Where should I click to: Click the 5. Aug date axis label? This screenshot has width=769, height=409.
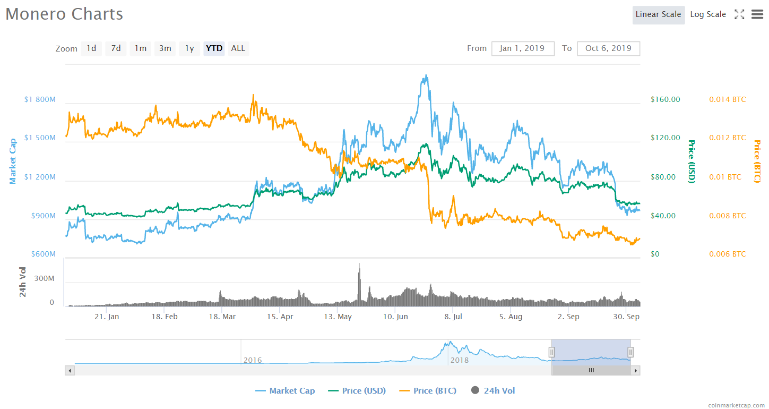point(510,317)
